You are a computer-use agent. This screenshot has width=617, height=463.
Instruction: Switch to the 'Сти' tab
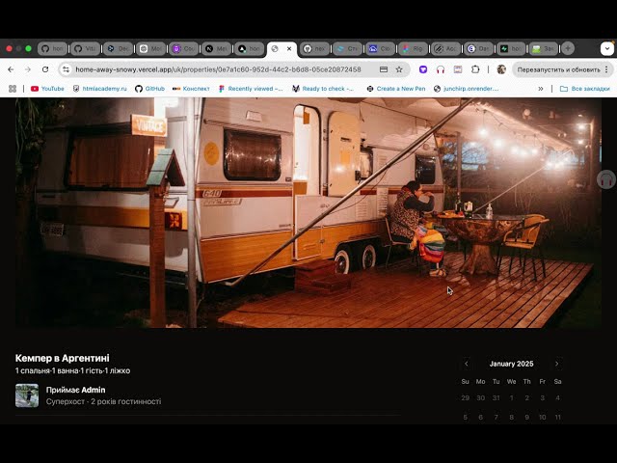[347, 49]
